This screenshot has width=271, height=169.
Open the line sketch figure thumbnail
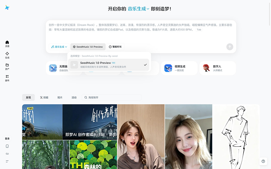coord(236,136)
